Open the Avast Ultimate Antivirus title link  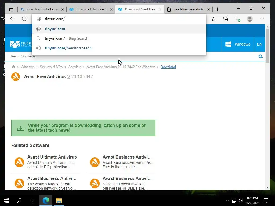(52, 157)
